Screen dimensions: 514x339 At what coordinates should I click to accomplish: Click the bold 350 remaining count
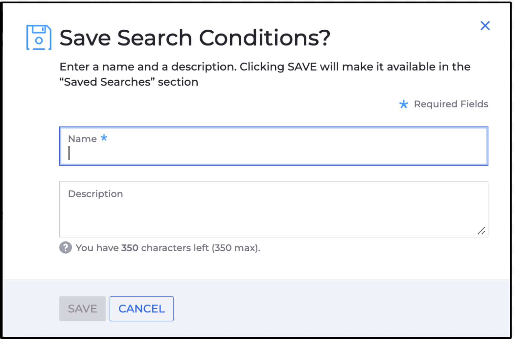tap(130, 248)
